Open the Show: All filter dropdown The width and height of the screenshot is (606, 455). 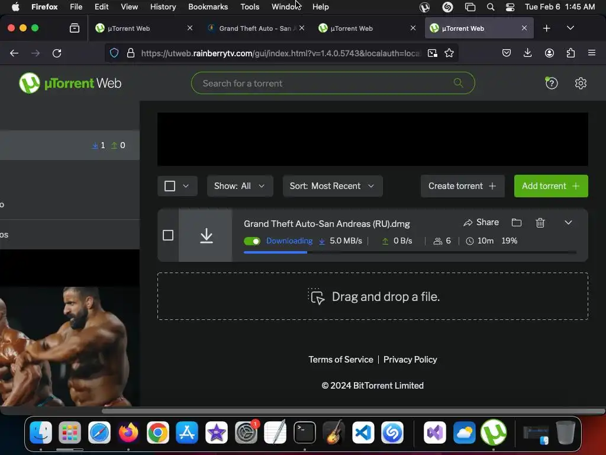[240, 186]
